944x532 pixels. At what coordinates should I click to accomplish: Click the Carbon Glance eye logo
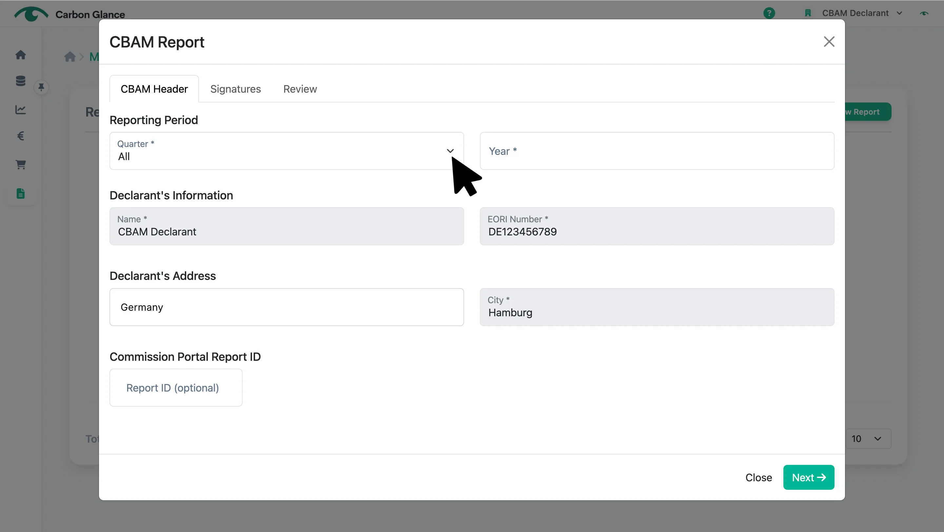tap(31, 14)
